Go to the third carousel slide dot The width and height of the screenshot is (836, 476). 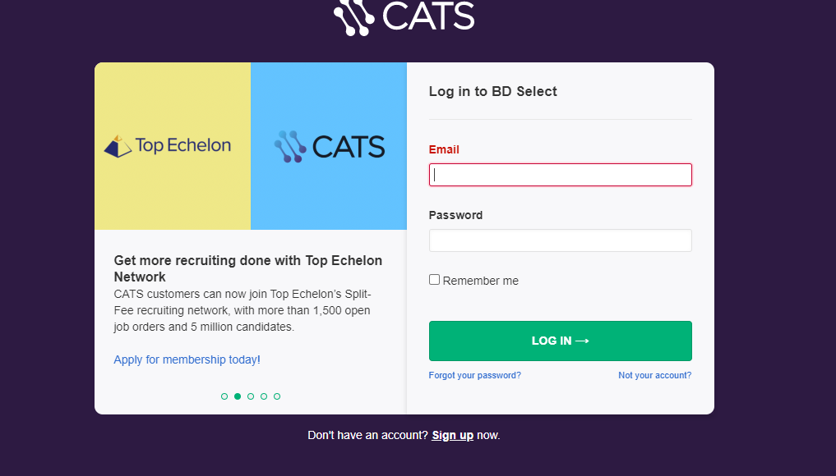tap(251, 396)
